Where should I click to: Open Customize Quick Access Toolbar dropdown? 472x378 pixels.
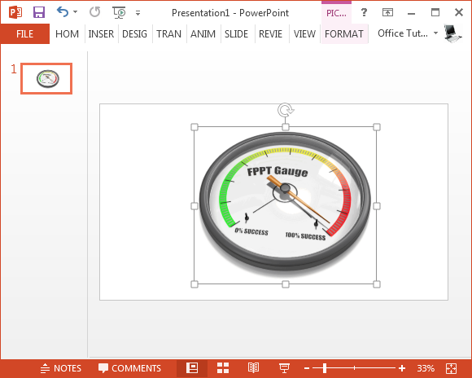138,13
